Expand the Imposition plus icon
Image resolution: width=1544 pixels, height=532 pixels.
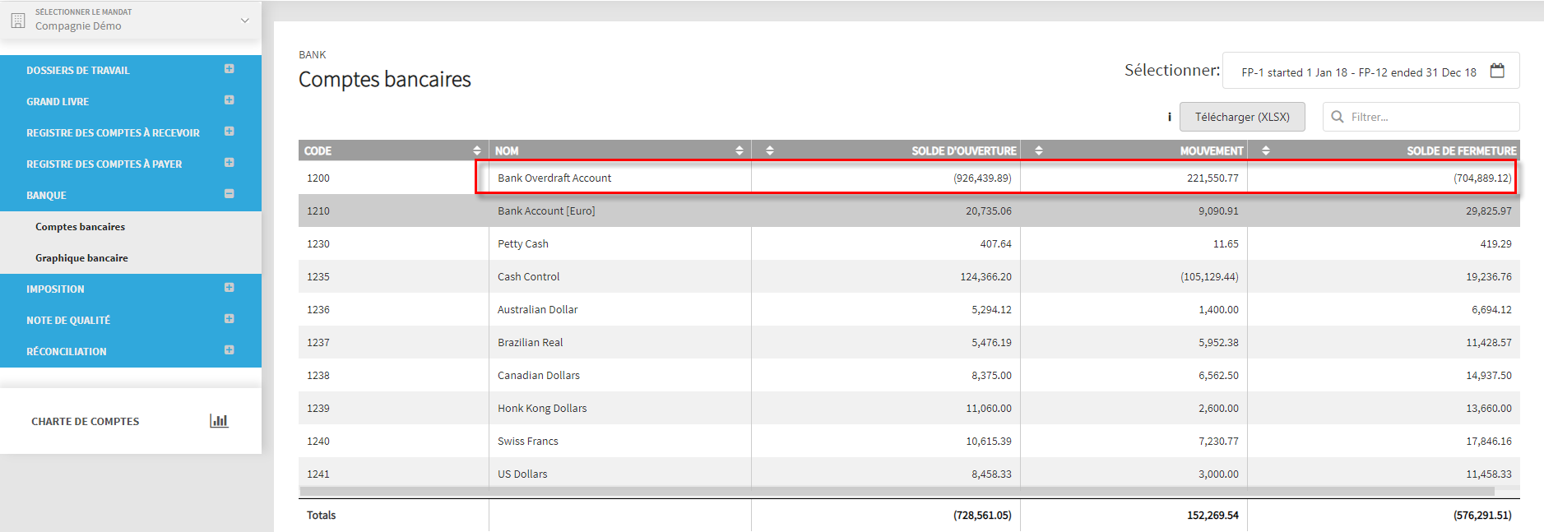click(x=229, y=288)
